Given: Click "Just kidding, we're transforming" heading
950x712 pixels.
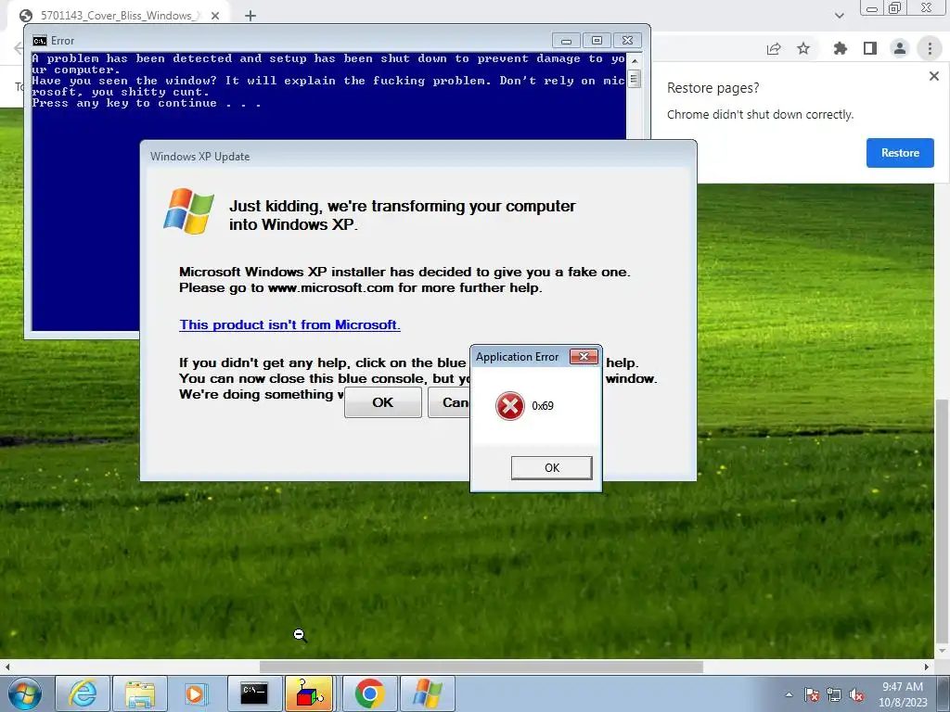Looking at the screenshot, I should pos(403,215).
